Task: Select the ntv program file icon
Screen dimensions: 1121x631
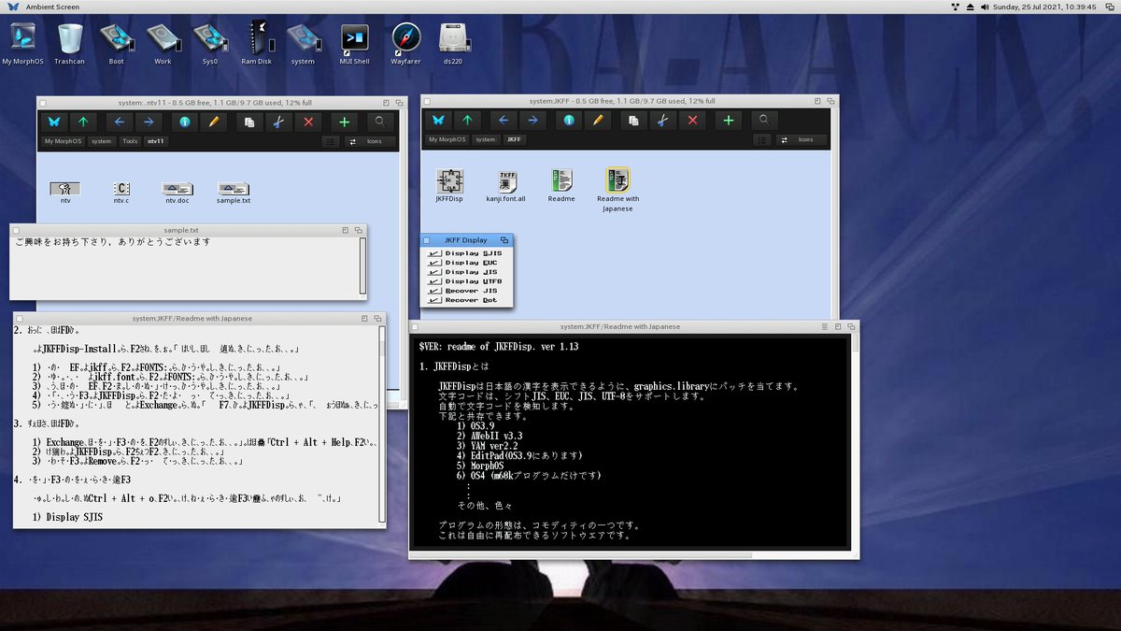Action: [x=65, y=193]
